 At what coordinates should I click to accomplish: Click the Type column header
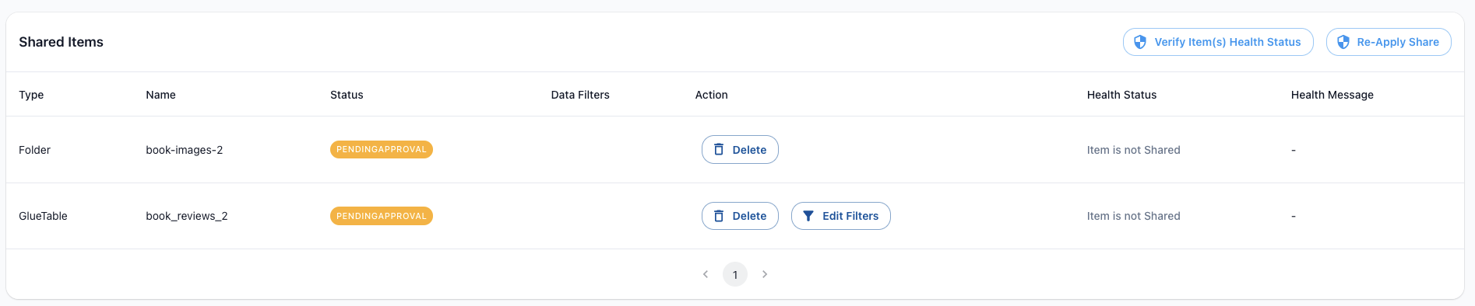[x=31, y=95]
